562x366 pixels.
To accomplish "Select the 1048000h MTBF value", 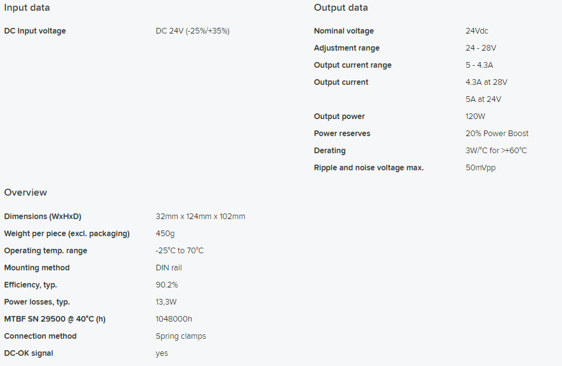I will coord(174,319).
